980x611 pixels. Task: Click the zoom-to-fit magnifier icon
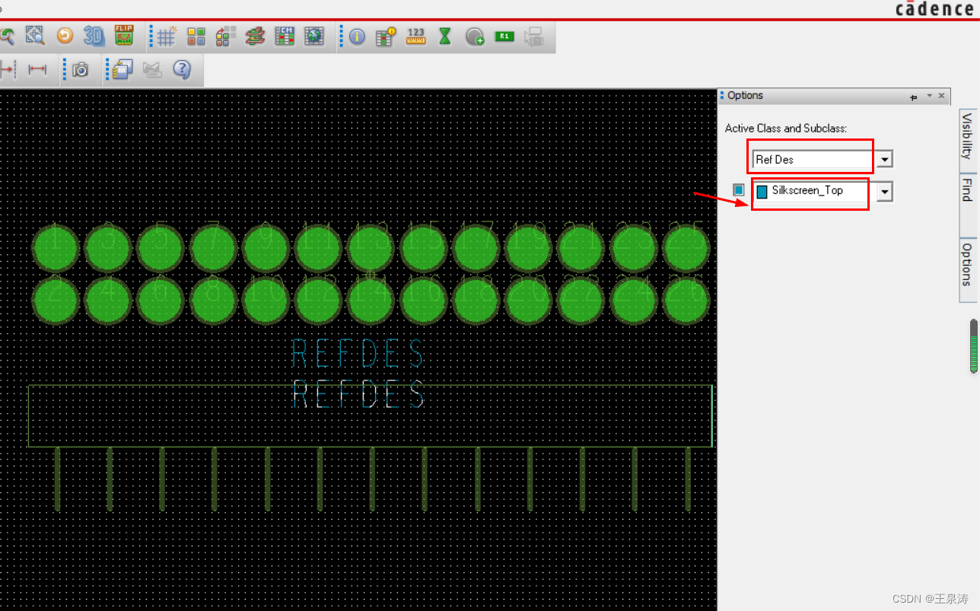(x=35, y=36)
